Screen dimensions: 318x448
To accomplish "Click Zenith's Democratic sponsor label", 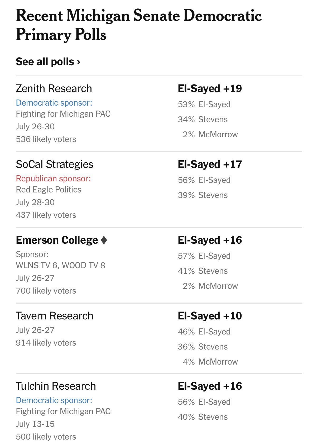I will [x=54, y=103].
